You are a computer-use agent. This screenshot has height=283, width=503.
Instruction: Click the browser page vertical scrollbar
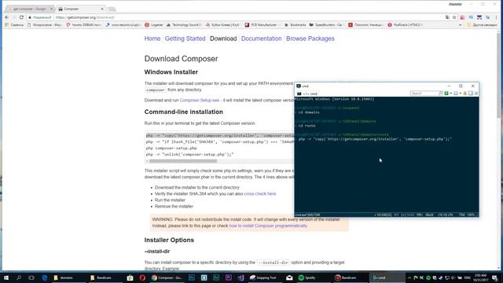tap(498, 75)
